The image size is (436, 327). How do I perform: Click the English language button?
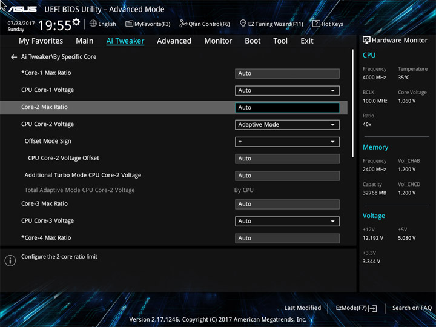tap(103, 24)
